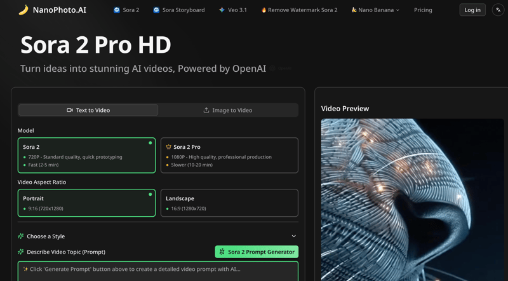
Task: Click the video camera icon on Text to Video
Action: tap(70, 111)
